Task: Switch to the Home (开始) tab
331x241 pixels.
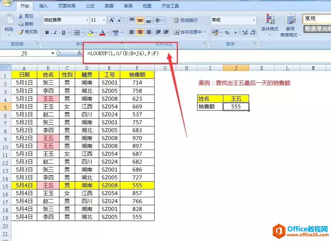Action: (x=24, y=6)
